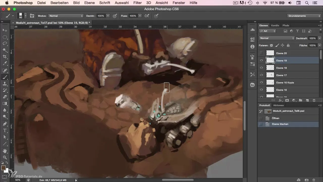Select the Eyedropper tool
Screen dimensions: 323x182
(x=5, y=63)
